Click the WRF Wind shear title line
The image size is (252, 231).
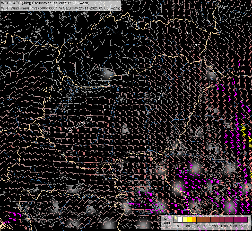click(x=60, y=8)
